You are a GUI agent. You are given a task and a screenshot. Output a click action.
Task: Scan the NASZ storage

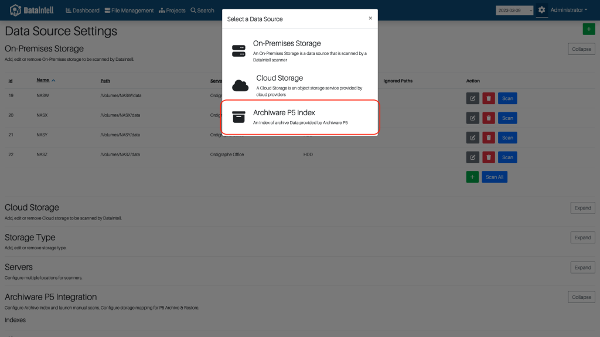(x=507, y=157)
